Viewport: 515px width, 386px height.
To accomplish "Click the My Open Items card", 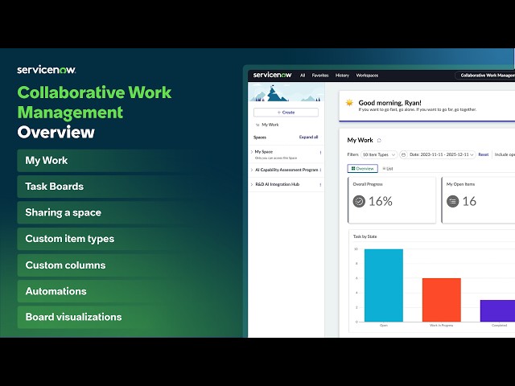I will [478, 200].
